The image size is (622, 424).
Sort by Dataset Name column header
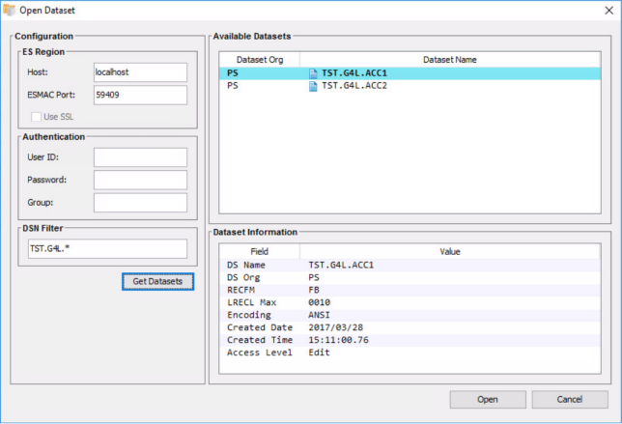coord(449,60)
